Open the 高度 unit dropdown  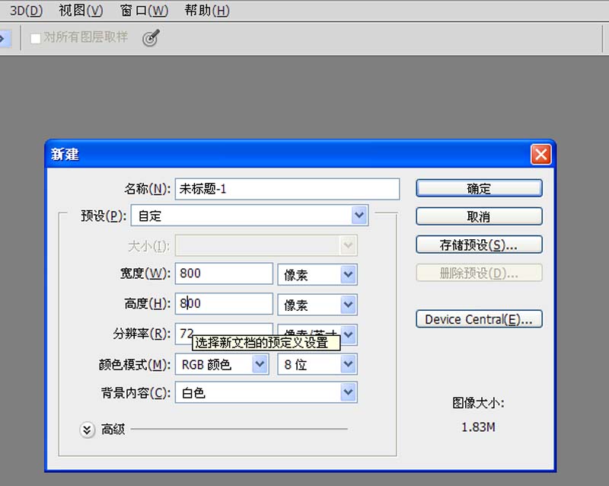(x=317, y=305)
